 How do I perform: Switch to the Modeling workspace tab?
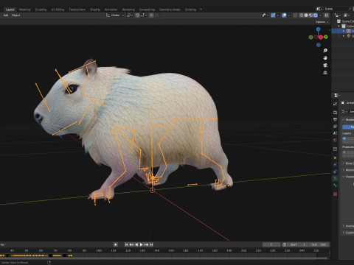pyautogui.click(x=25, y=10)
